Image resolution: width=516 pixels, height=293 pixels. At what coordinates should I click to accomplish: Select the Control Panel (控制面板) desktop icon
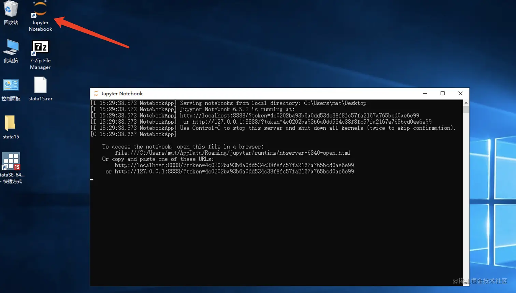point(11,89)
